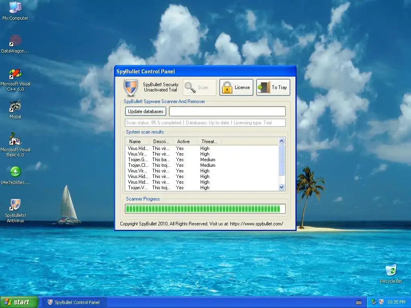This screenshot has height=308, width=411.
Task: Select the Trojan.V... result row
Action: tap(202, 188)
